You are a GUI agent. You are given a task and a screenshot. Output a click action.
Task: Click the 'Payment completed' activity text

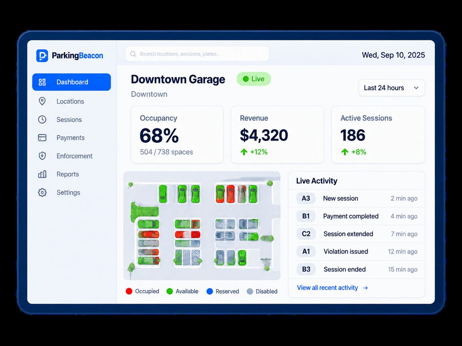pos(351,216)
